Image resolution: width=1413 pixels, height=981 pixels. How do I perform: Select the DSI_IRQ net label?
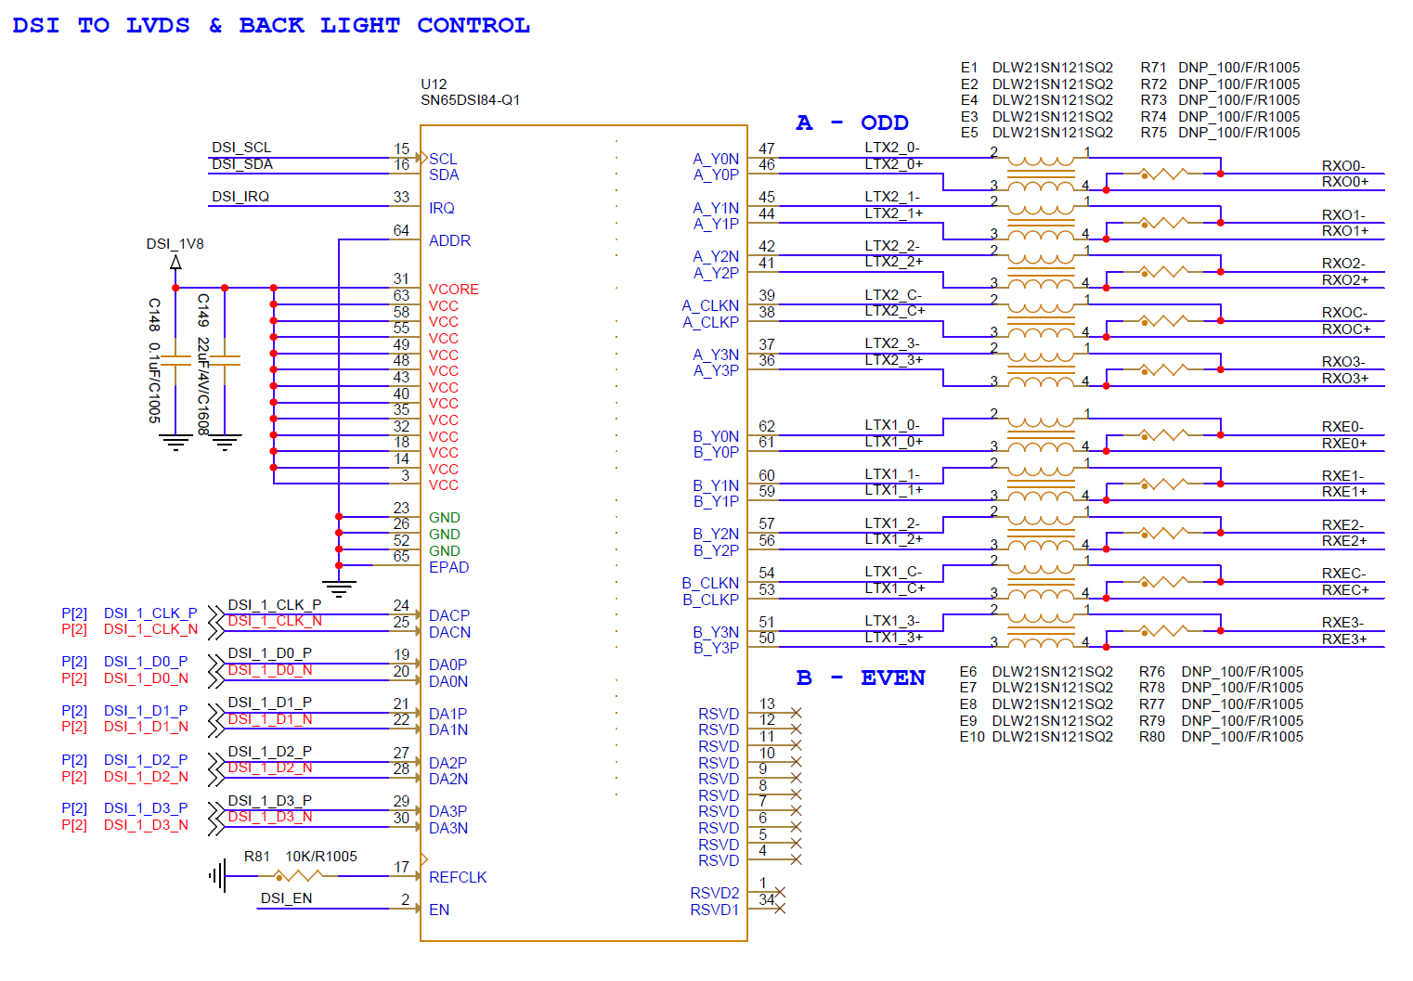point(240,197)
